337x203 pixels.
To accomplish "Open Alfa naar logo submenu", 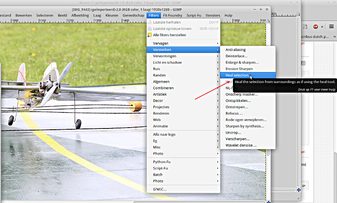I will click(x=183, y=134).
